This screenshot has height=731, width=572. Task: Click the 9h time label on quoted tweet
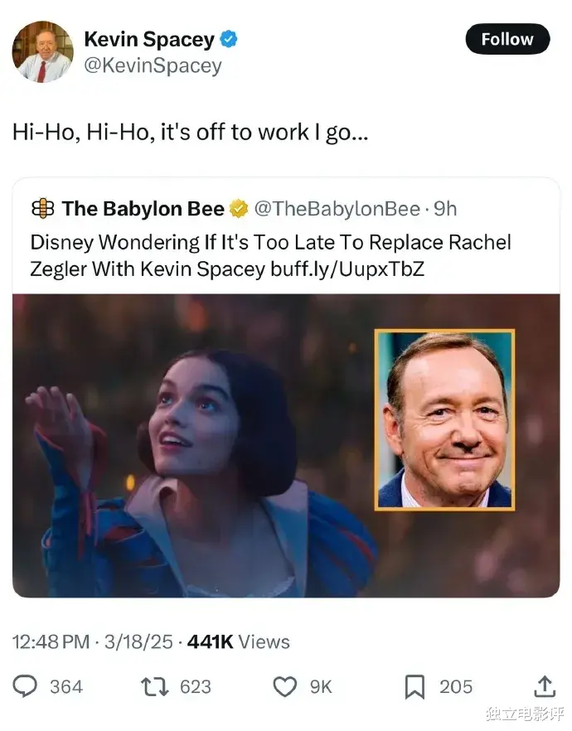point(445,209)
